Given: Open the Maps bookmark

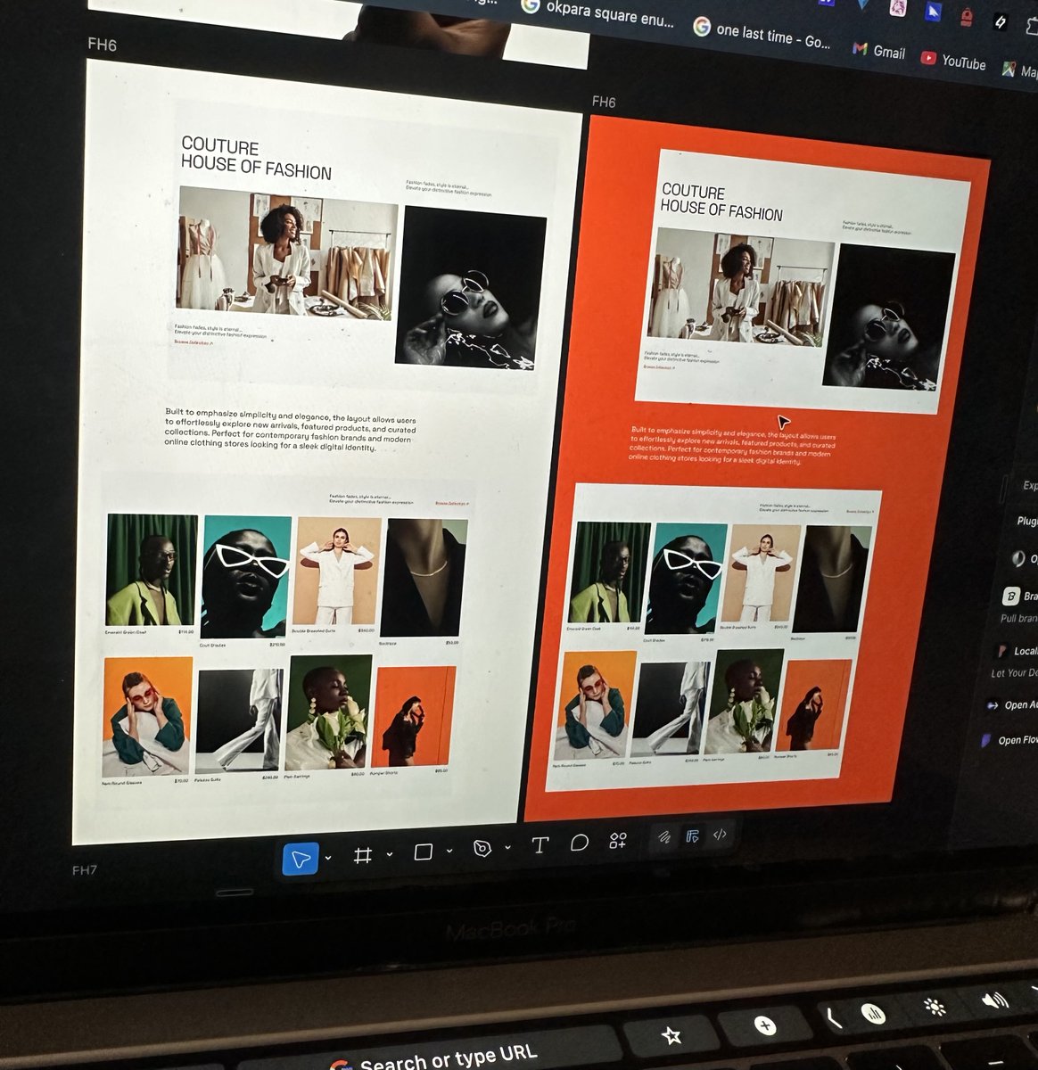Looking at the screenshot, I should 1019,70.
